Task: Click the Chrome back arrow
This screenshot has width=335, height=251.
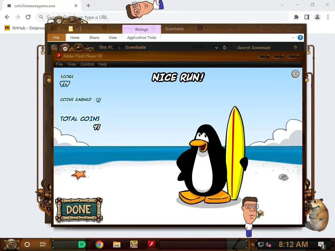Action: [7, 17]
